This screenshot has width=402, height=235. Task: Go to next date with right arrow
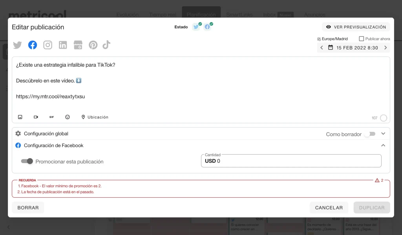point(386,48)
